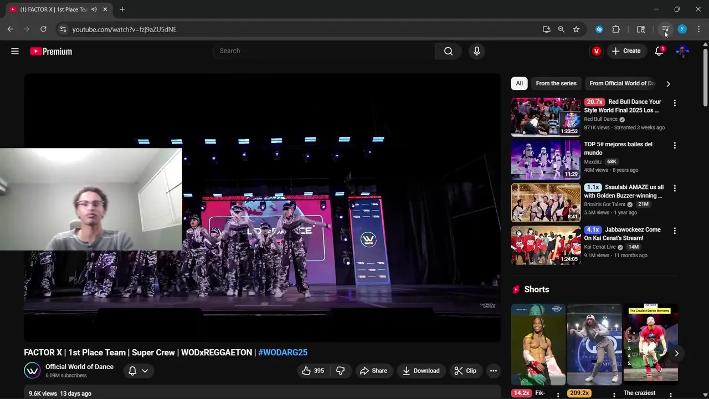
Task: Select the All filter chip
Action: tap(519, 83)
